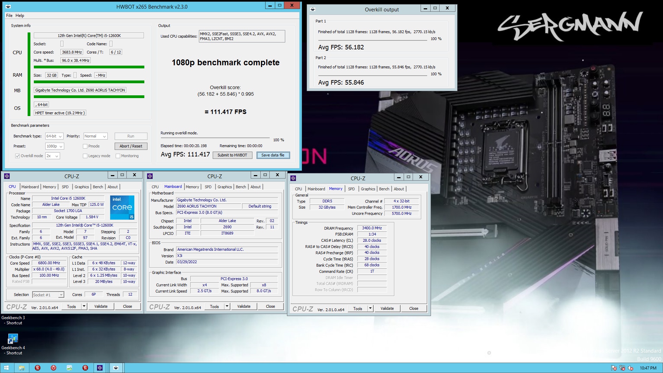Click the HWBOT x265 Benchmark title bar icon
This screenshot has height=373, width=663.
[x=8, y=7]
